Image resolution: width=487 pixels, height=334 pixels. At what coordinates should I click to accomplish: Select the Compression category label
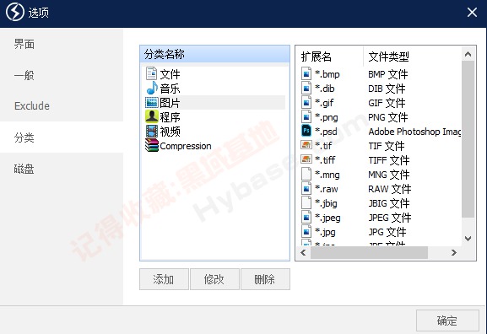(186, 146)
